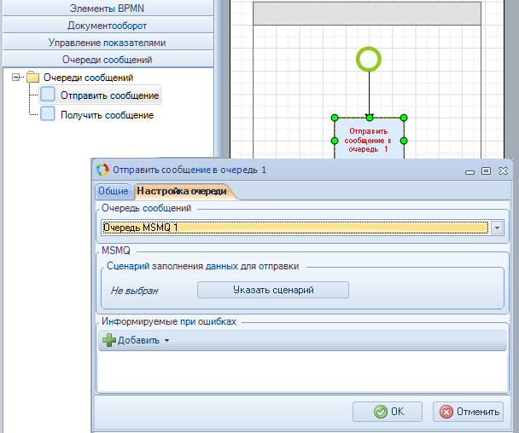Open the Добавить dropdown arrow
Viewport: 519px width, 433px height.
pos(166,340)
